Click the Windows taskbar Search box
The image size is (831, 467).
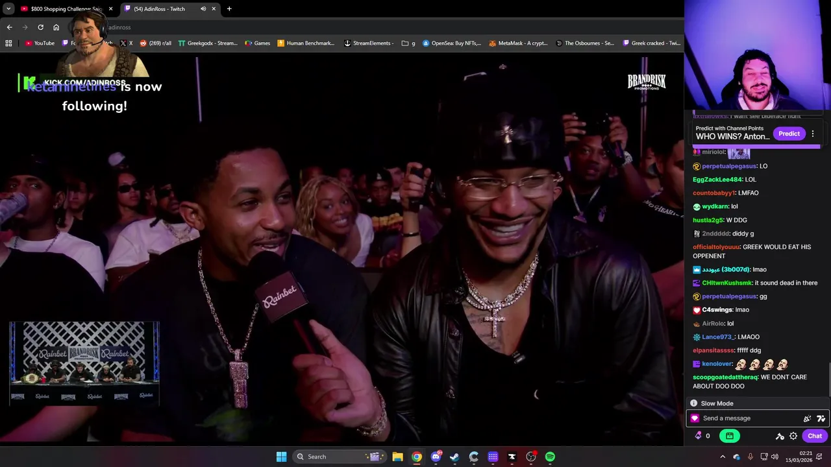point(339,457)
